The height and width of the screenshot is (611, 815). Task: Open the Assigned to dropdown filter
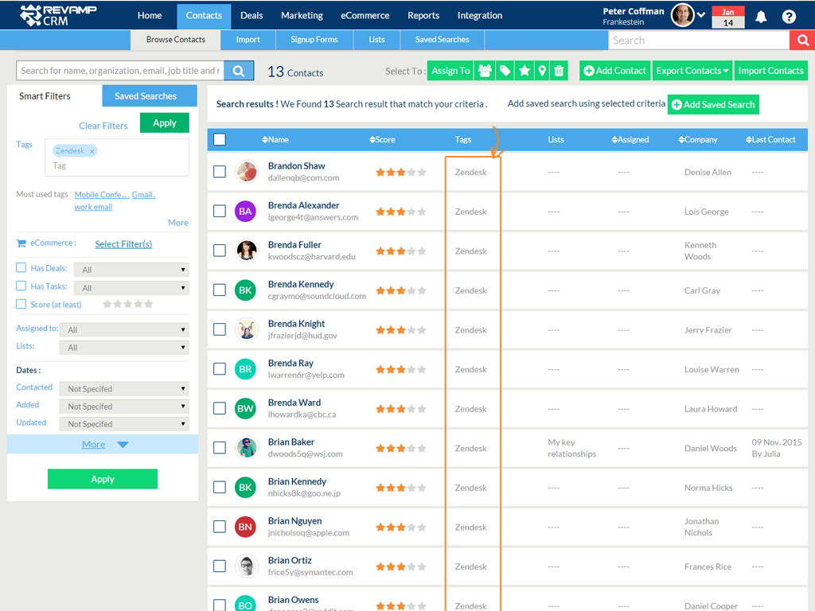point(126,329)
